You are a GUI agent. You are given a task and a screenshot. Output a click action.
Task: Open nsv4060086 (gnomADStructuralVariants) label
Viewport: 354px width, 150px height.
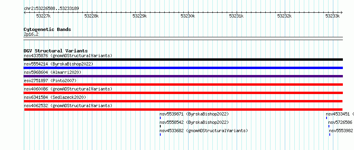68,89
